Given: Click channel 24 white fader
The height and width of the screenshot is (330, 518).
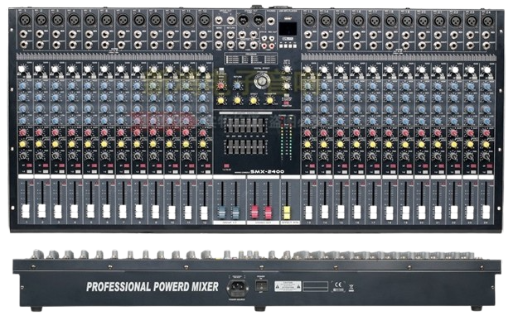Looking at the screenshot, I should tap(486, 213).
